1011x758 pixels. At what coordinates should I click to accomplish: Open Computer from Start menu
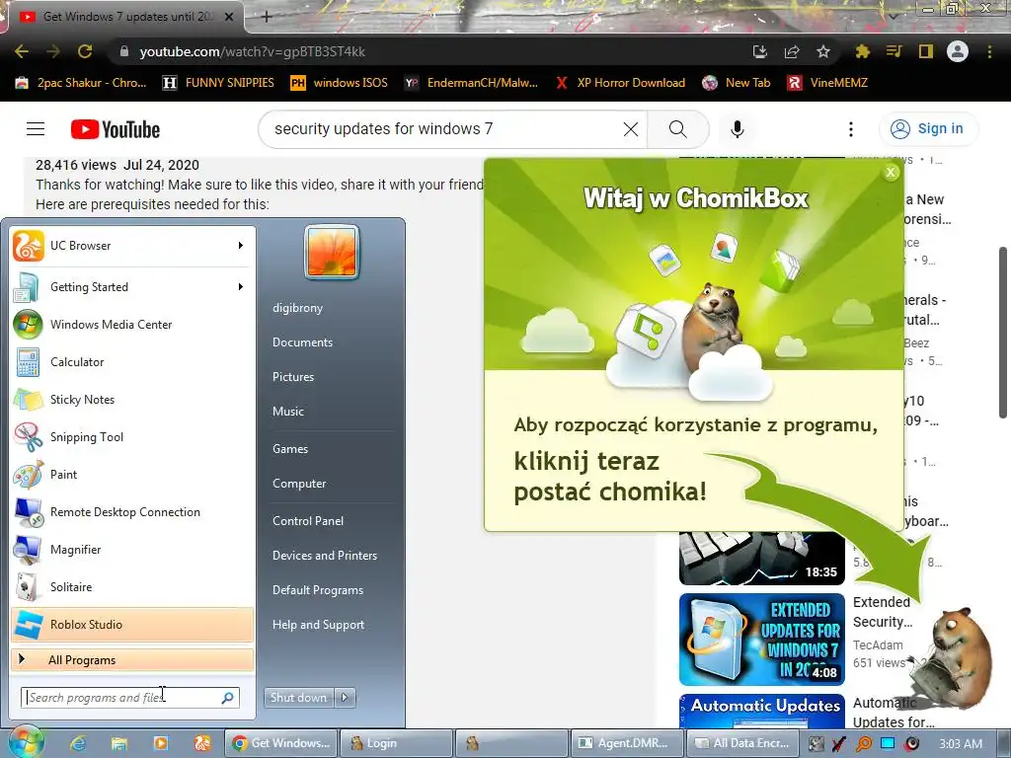point(299,484)
